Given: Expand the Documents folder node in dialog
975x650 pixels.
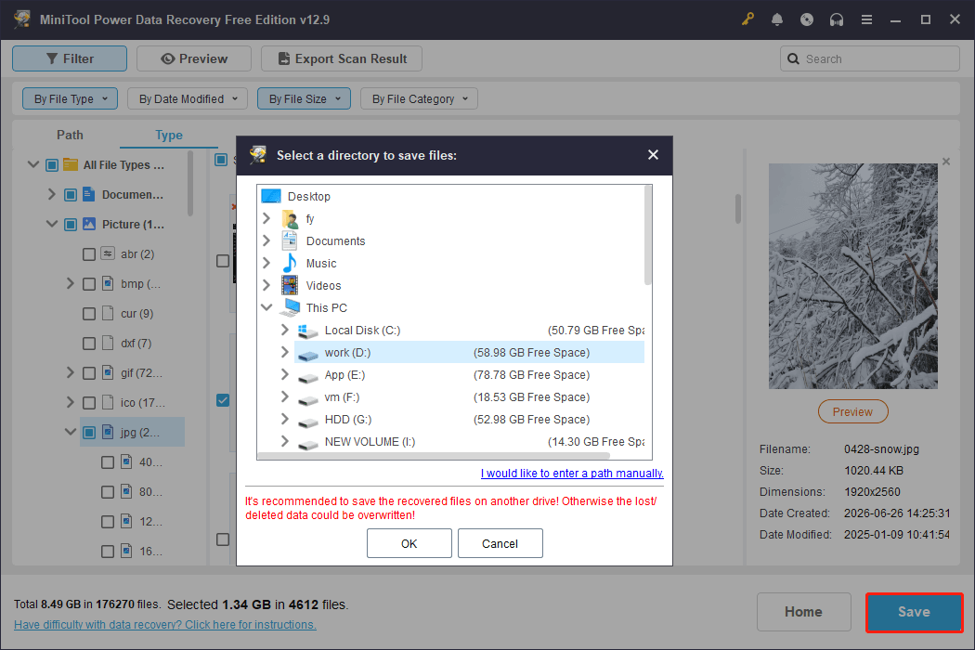Looking at the screenshot, I should pyautogui.click(x=266, y=240).
